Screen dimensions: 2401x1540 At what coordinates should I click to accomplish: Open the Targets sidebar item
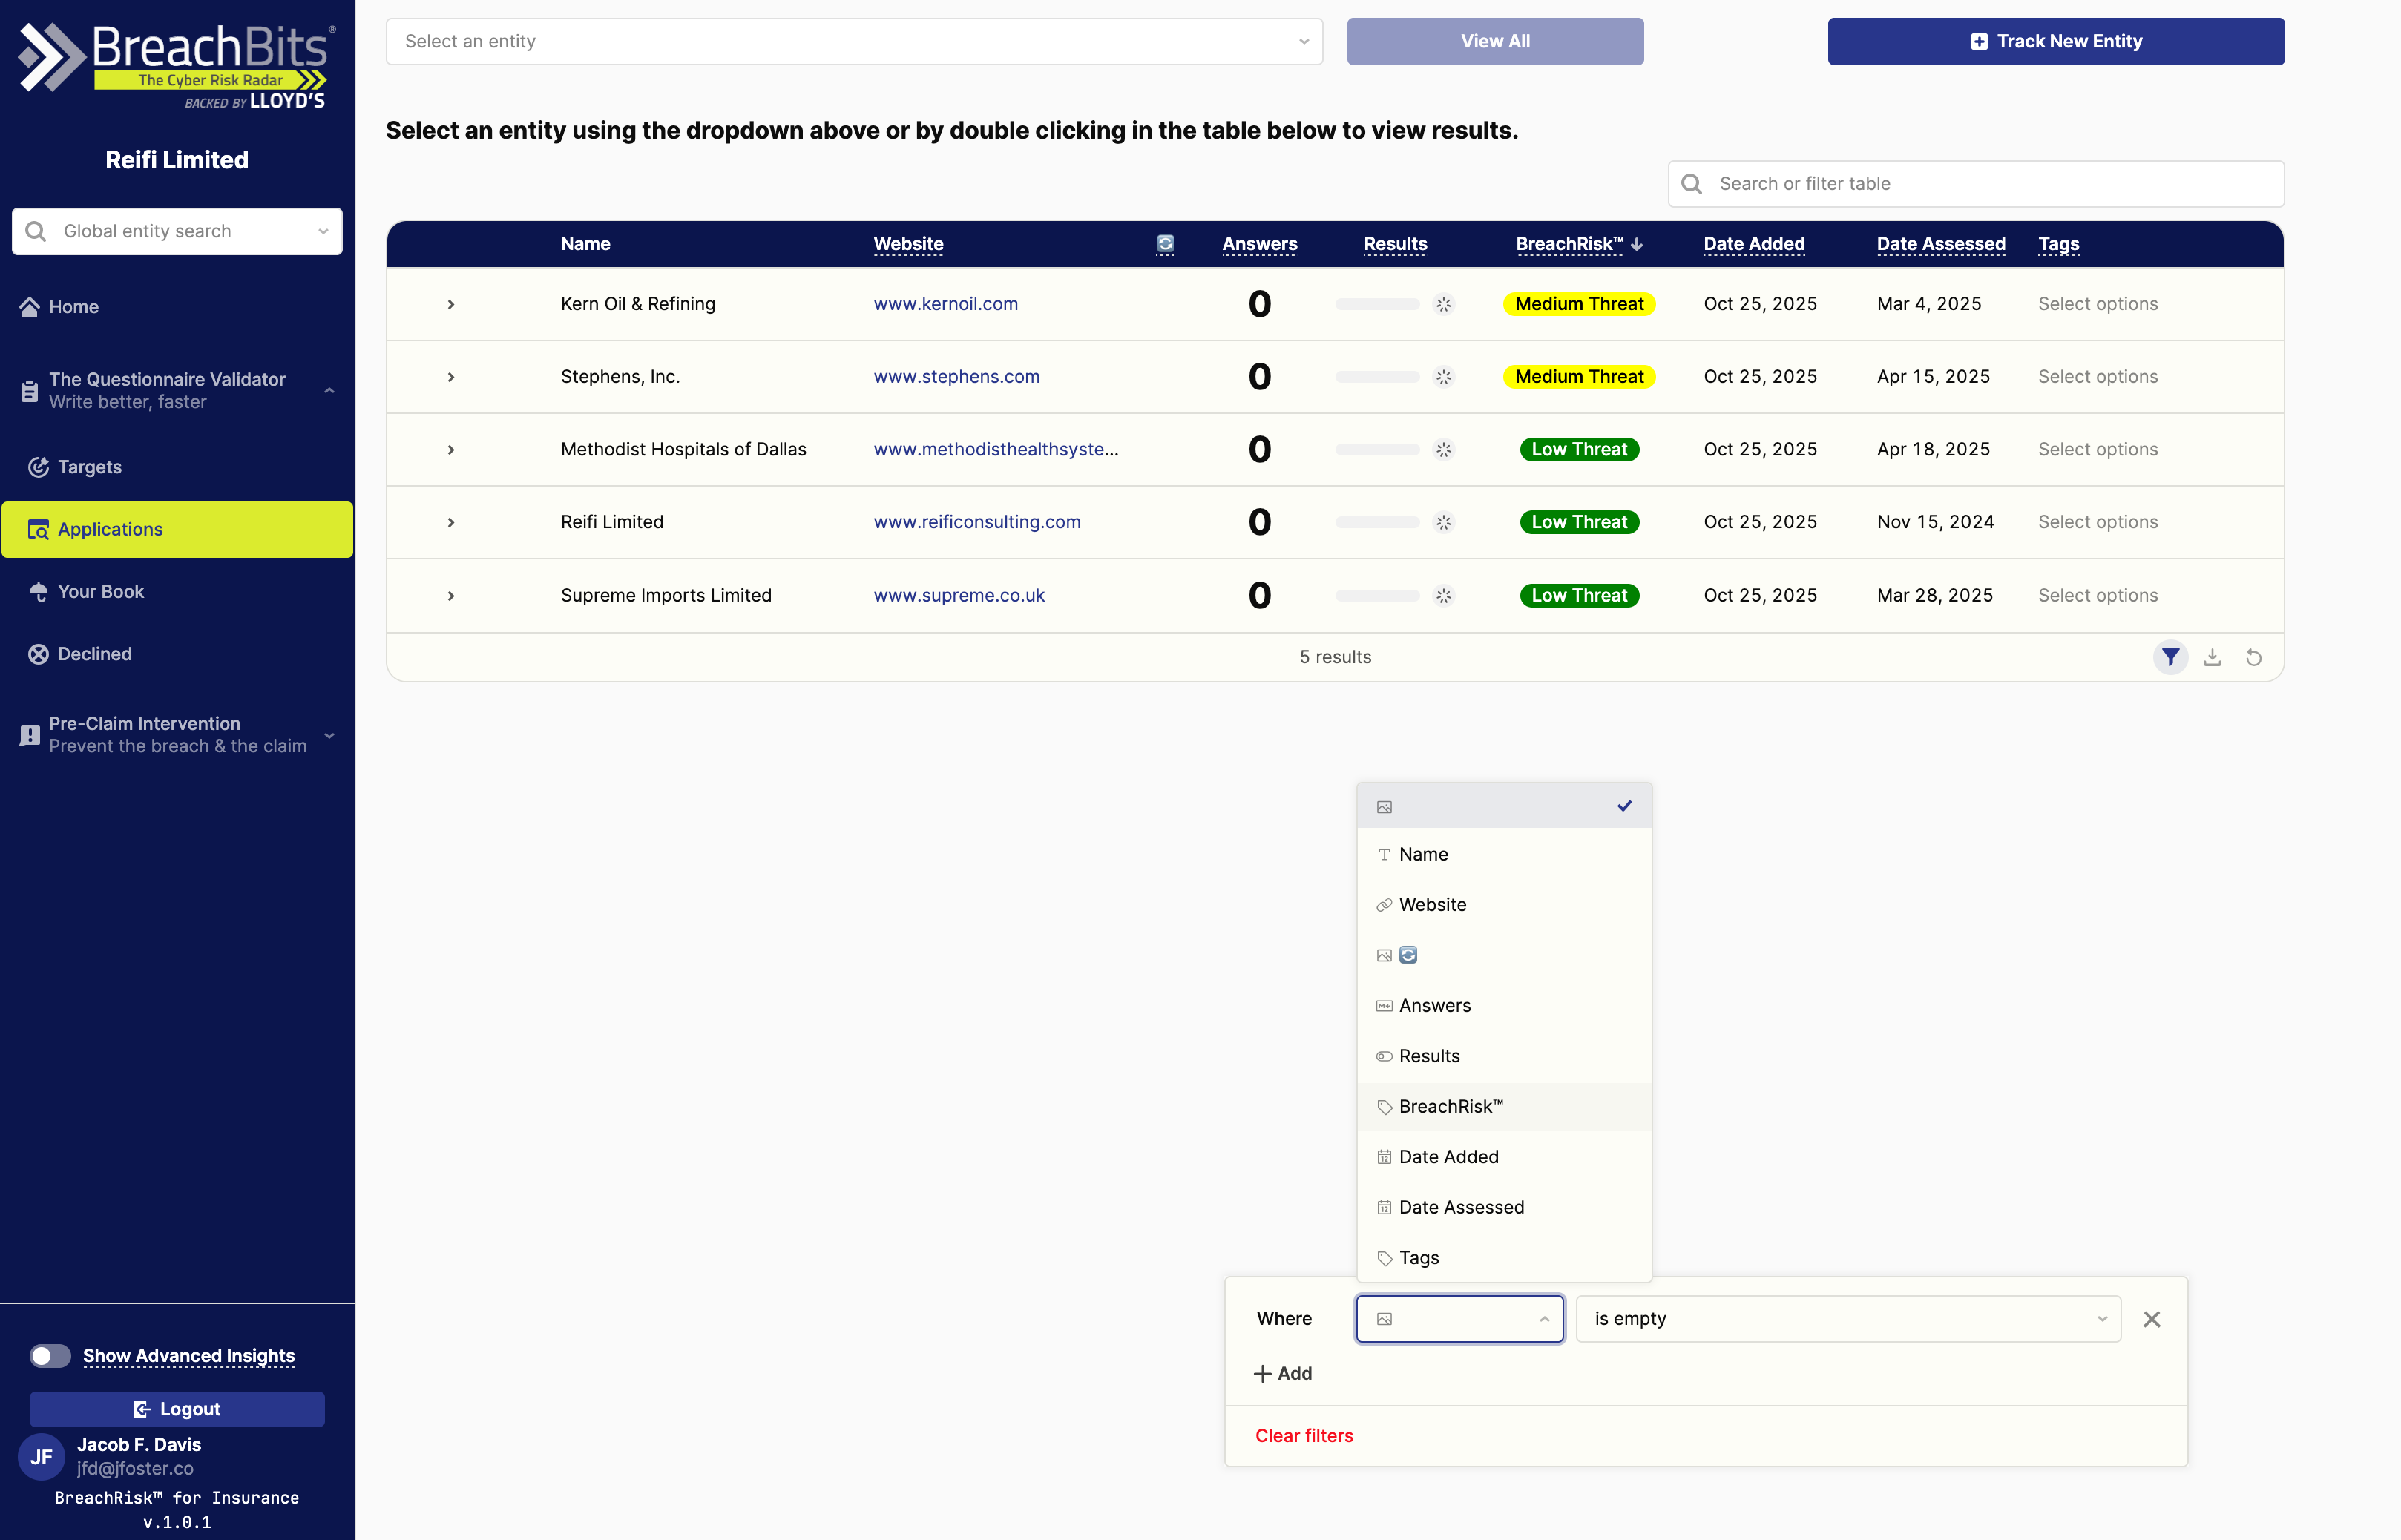click(89, 467)
